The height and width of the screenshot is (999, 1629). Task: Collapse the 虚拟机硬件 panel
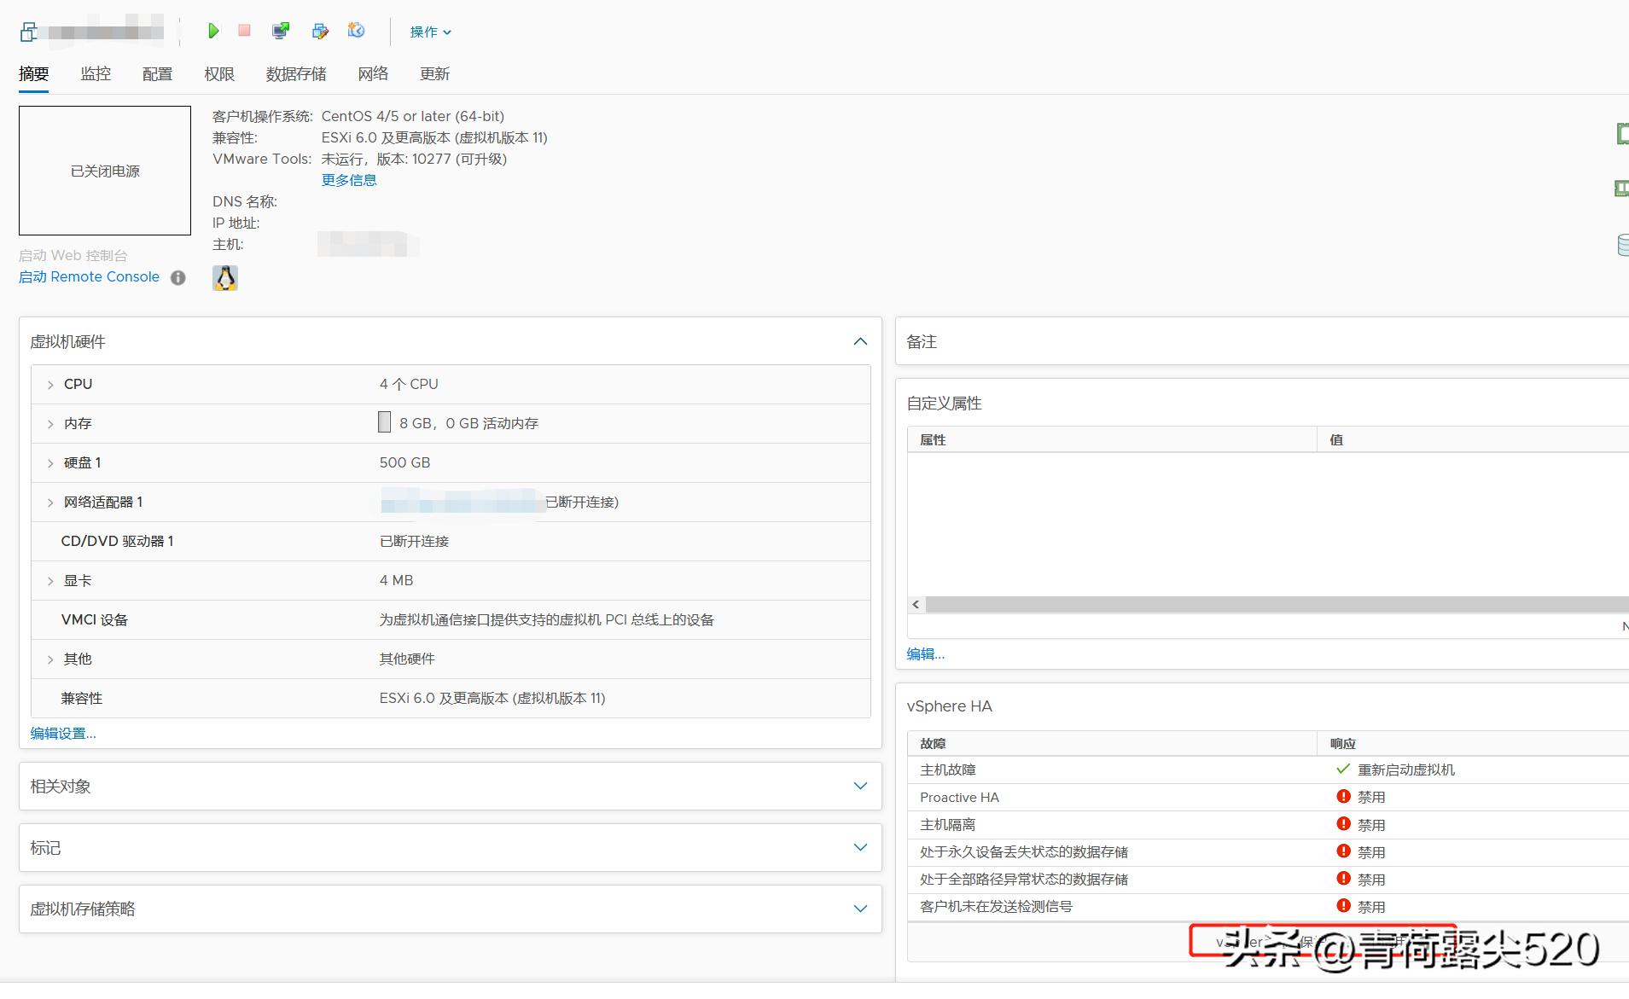point(860,341)
